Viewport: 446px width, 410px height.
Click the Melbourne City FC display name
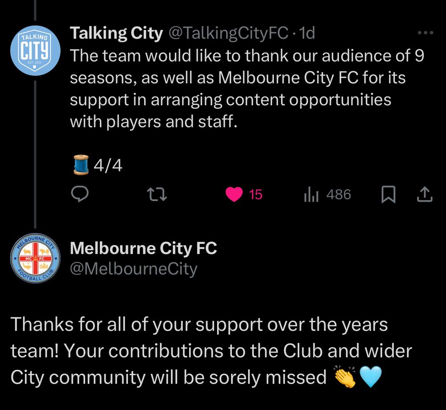143,248
